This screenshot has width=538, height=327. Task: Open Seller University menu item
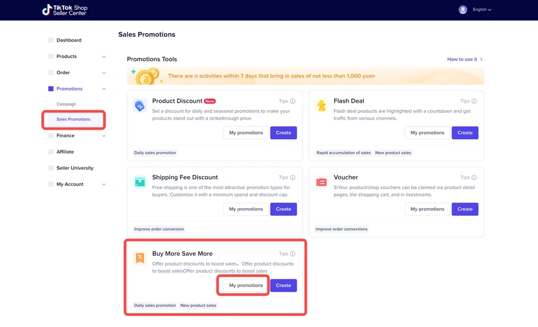pyautogui.click(x=75, y=168)
